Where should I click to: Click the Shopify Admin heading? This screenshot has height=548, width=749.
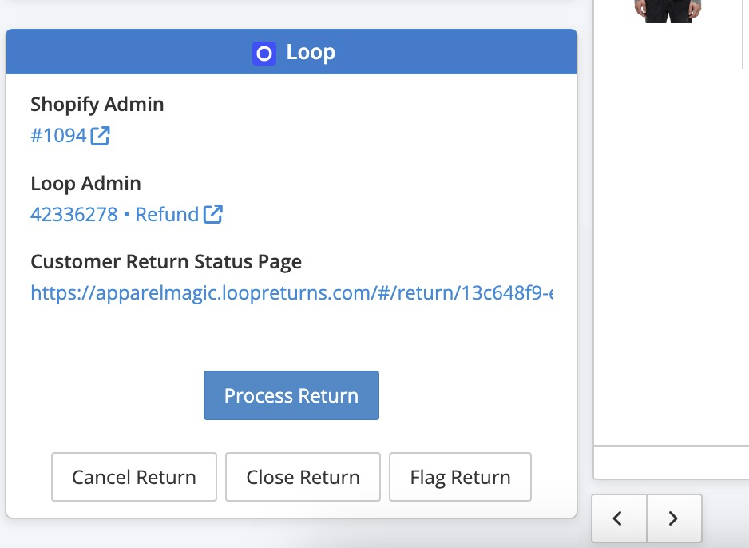pos(97,105)
